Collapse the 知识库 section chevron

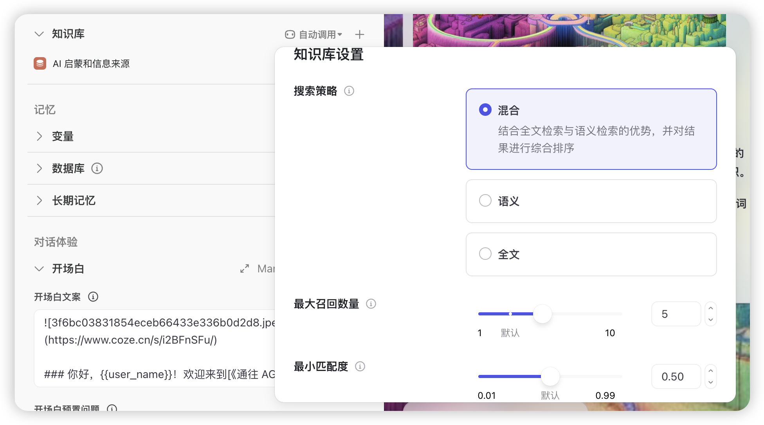[x=39, y=34]
